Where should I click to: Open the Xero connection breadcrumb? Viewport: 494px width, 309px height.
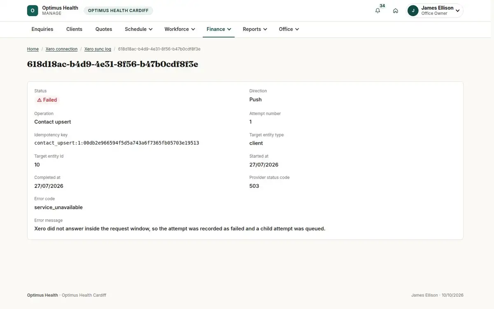[61, 49]
